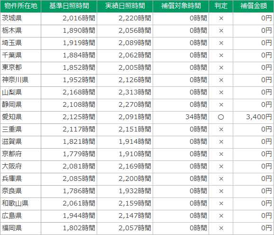Select the 34時間 cell for 愛知県
The width and height of the screenshot is (274, 235).
[x=181, y=117]
